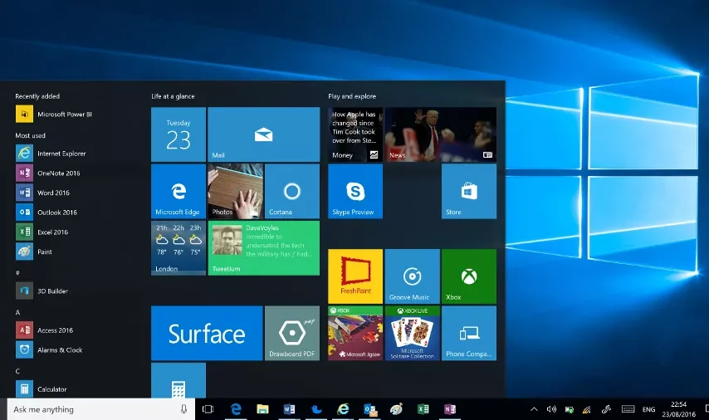The width and height of the screenshot is (709, 420).
Task: Open the London weather tile
Action: 178,248
